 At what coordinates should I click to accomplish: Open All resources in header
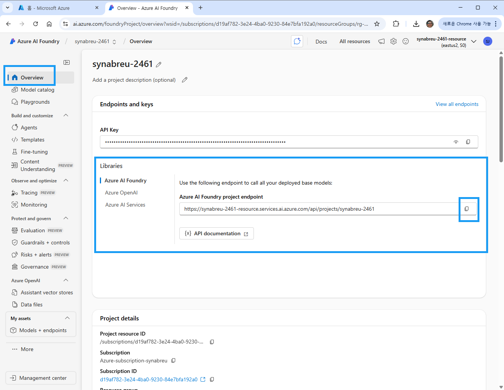[355, 41]
